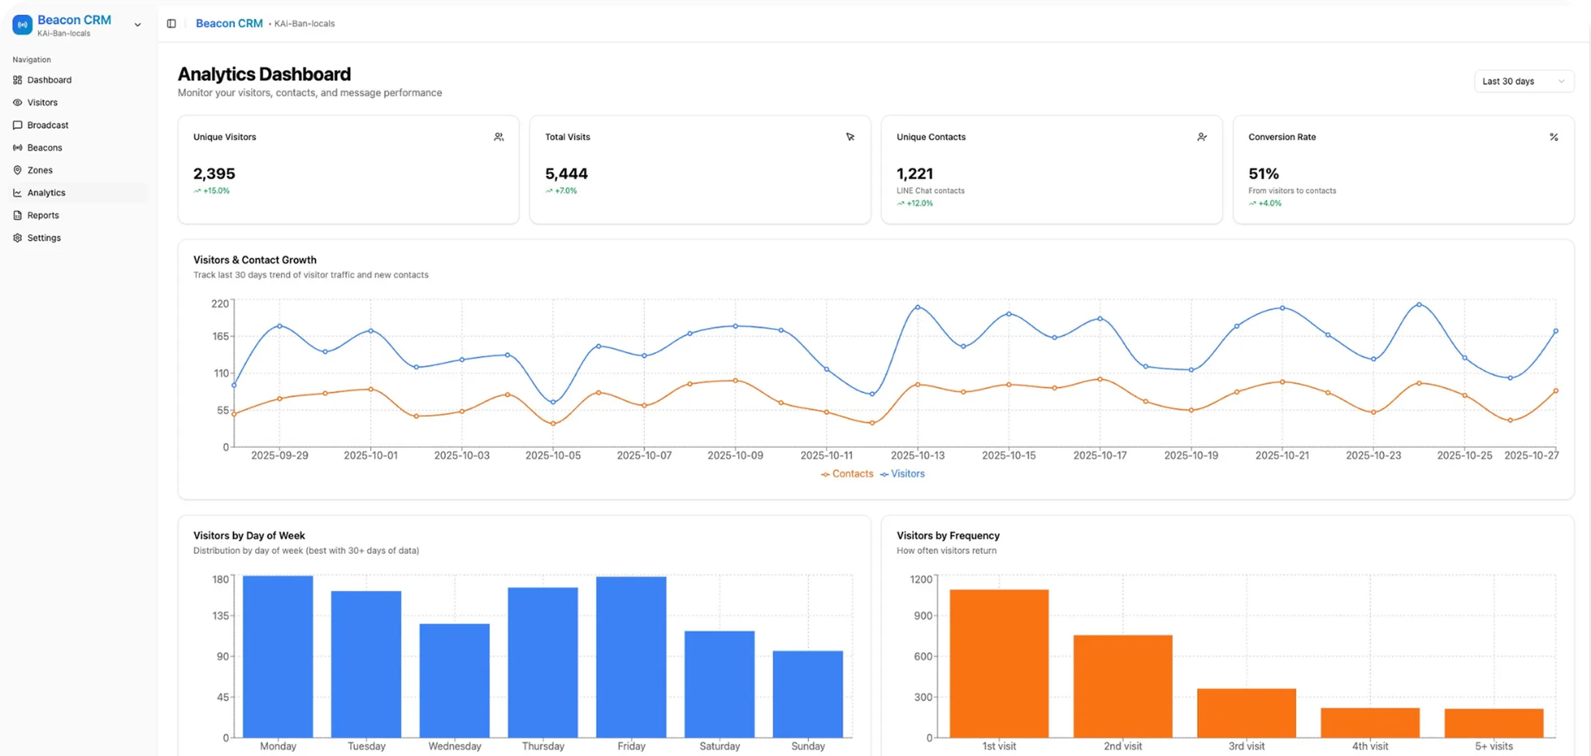Image resolution: width=1591 pixels, height=756 pixels.
Task: Click the Beacon CRM breadcrumb link
Action: click(x=229, y=23)
